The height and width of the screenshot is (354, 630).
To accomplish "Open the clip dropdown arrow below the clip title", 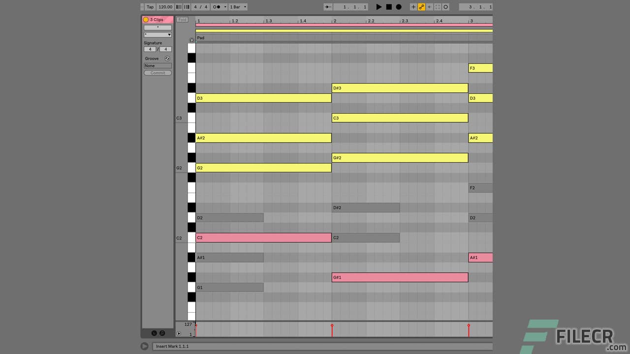I will pos(169,34).
